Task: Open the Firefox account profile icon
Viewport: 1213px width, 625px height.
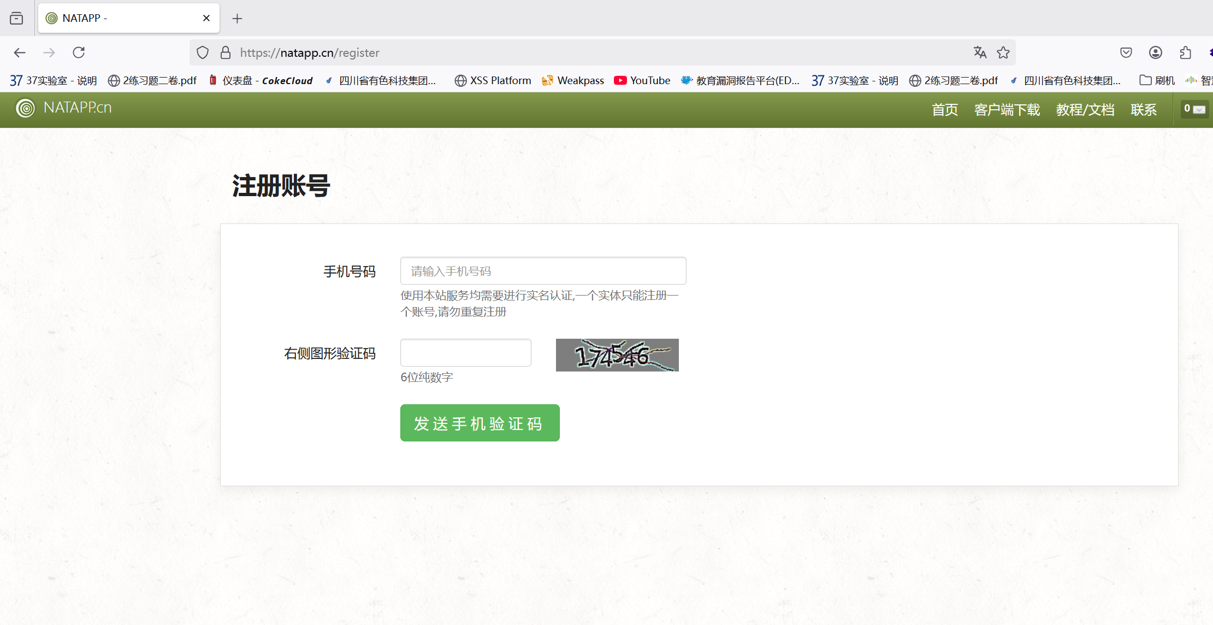Action: 1156,52
